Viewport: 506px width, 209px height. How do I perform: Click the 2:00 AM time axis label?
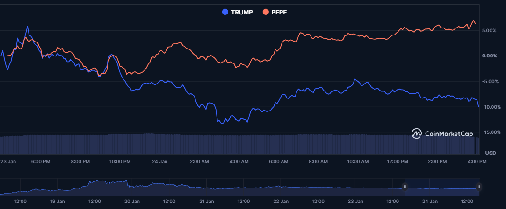(199, 162)
